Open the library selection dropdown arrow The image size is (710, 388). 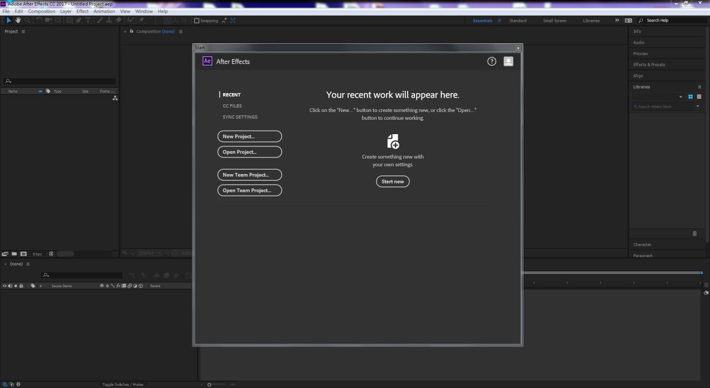pos(681,97)
